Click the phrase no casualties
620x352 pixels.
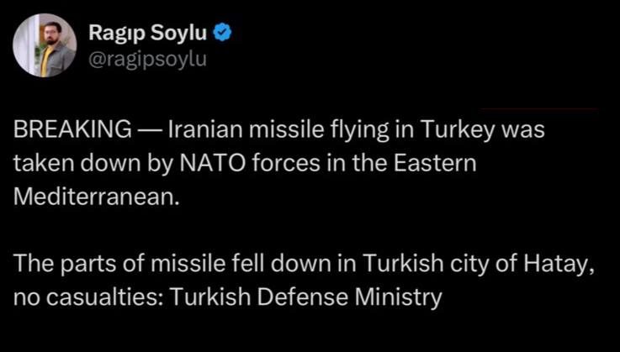tap(82, 298)
